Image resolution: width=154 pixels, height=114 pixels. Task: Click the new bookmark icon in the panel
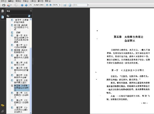29,16
